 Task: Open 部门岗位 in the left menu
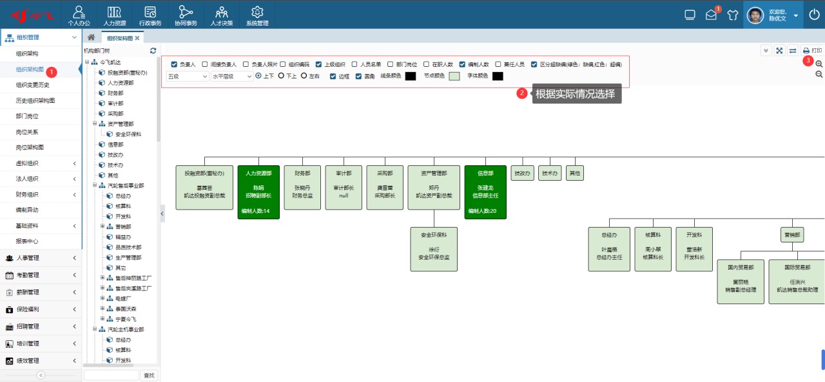tap(27, 116)
